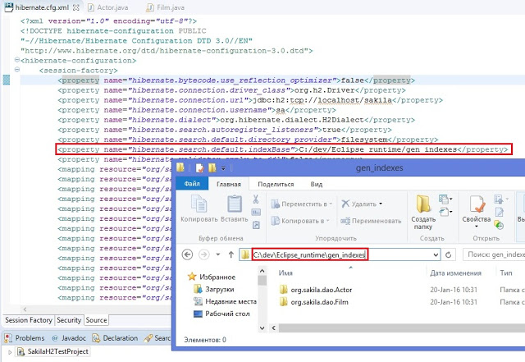Click the Explorer back navigation arrow
The height and width of the screenshot is (362, 525).
[187, 255]
